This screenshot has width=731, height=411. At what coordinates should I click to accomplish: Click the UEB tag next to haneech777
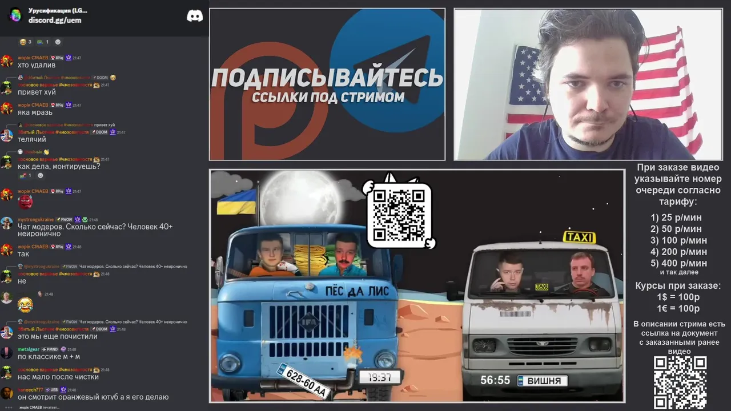[51, 390]
